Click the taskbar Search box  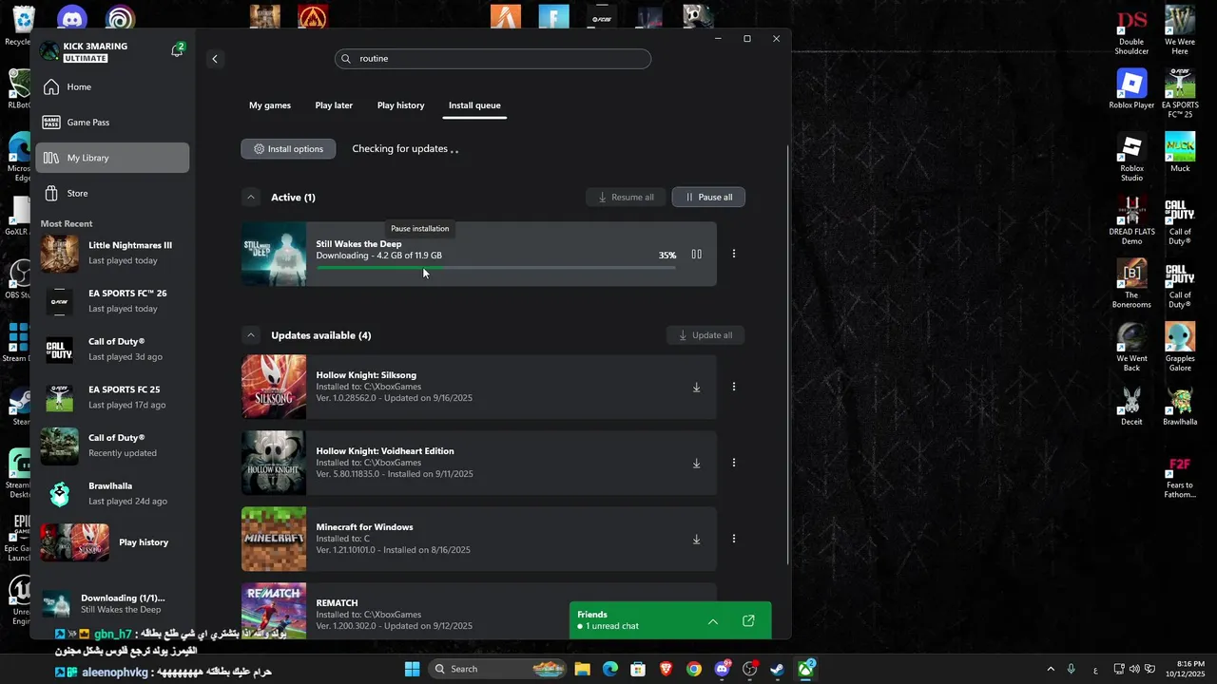pos(497,669)
